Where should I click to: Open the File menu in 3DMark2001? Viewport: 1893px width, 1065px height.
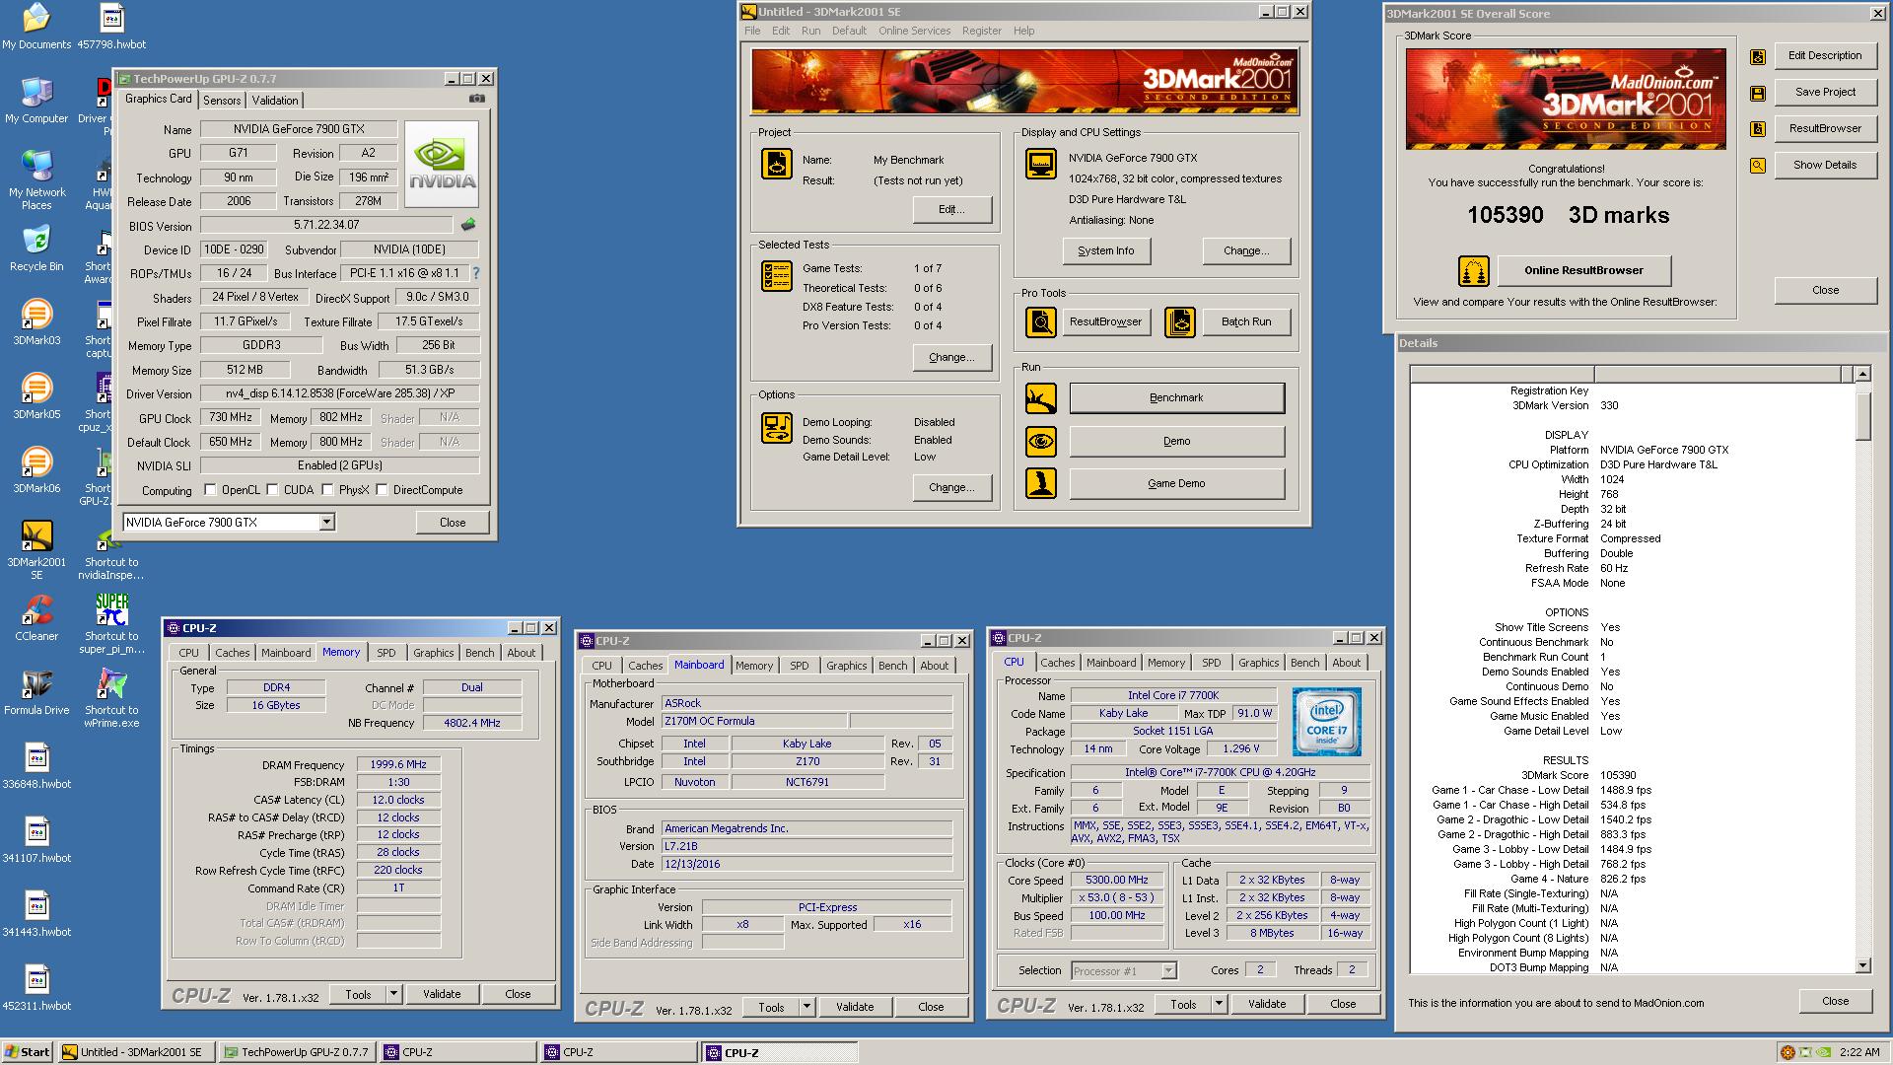[x=752, y=31]
